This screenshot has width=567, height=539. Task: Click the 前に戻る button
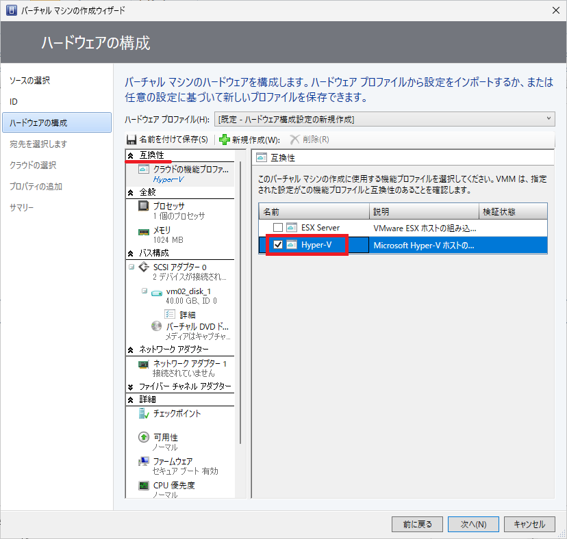(417, 524)
